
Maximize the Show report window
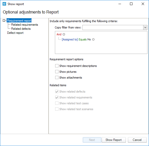click(131, 4)
